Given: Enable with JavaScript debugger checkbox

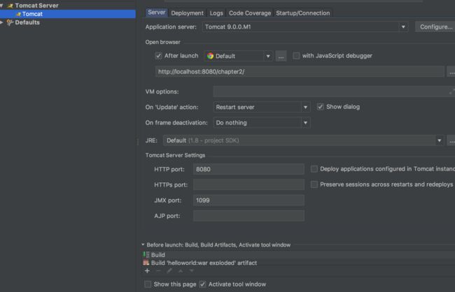Looking at the screenshot, I should 296,56.
